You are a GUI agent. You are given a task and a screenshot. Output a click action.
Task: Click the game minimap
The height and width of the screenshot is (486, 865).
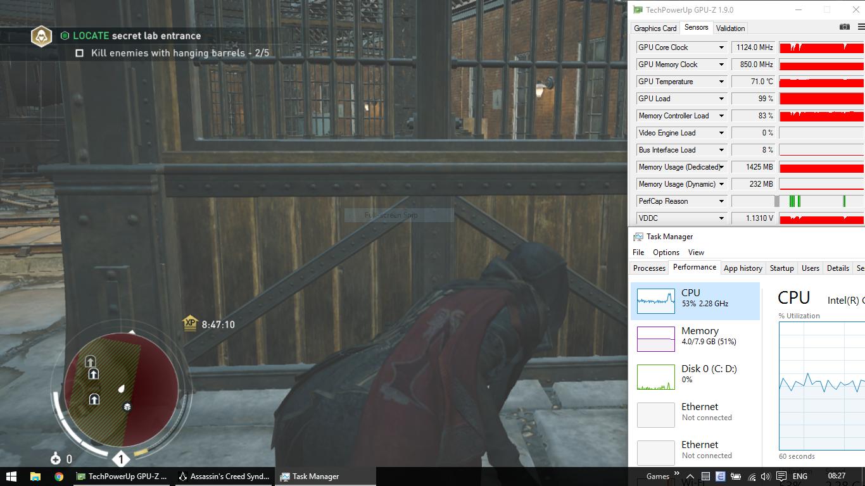pos(121,389)
